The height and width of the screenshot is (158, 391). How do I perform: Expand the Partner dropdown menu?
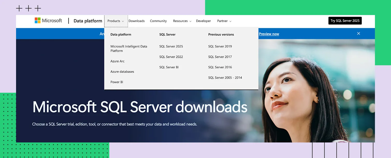[224, 21]
